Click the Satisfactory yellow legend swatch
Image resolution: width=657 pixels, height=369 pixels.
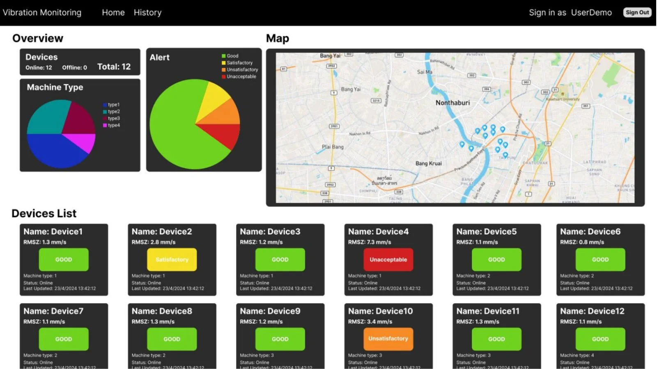pos(224,63)
